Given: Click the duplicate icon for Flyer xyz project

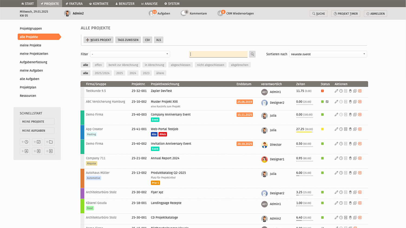Looking at the screenshot, I should (355, 192).
